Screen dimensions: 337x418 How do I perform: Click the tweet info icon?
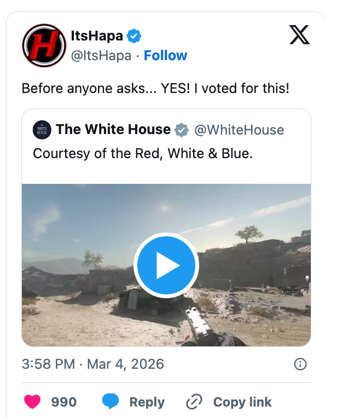[300, 364]
